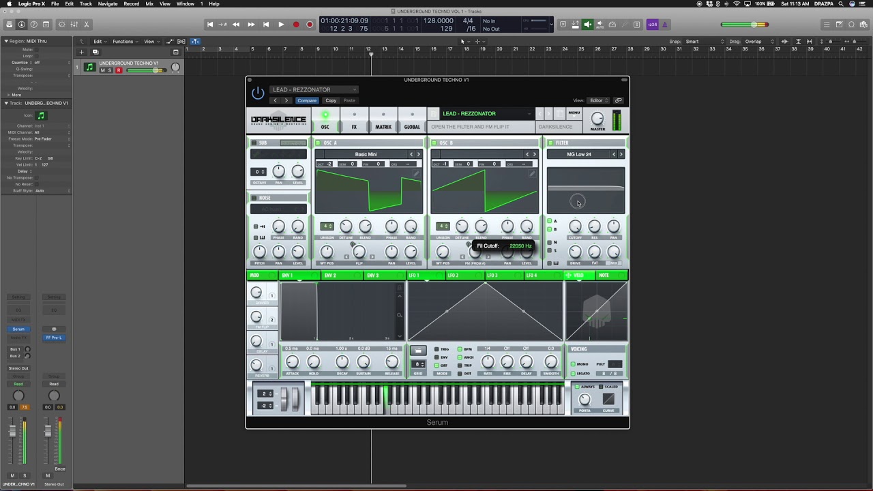Click the Compare button

(x=307, y=100)
